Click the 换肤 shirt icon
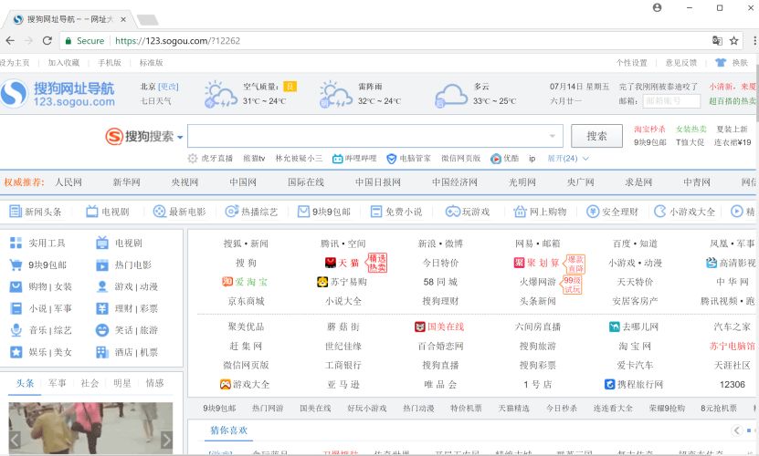This screenshot has width=759, height=456. click(x=721, y=62)
